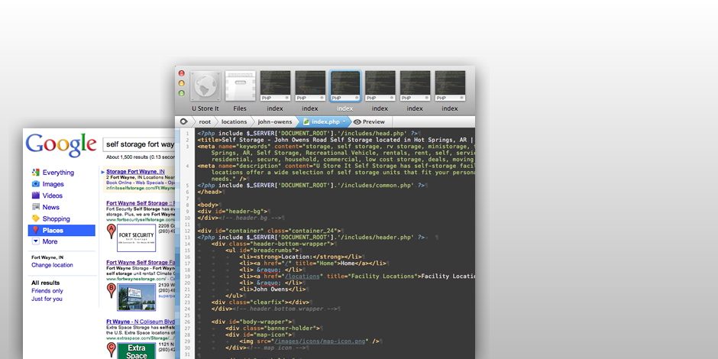Screen dimensions: 718x359
Task: Select the highlighted index PHP document thumbnail
Action: (344, 86)
